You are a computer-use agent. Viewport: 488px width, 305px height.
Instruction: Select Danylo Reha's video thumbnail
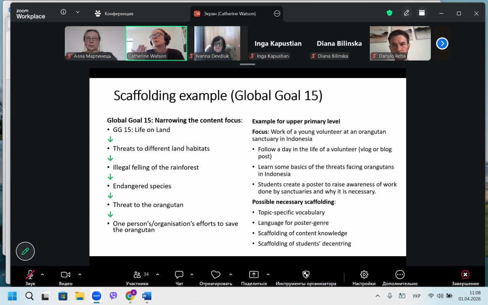[400, 43]
